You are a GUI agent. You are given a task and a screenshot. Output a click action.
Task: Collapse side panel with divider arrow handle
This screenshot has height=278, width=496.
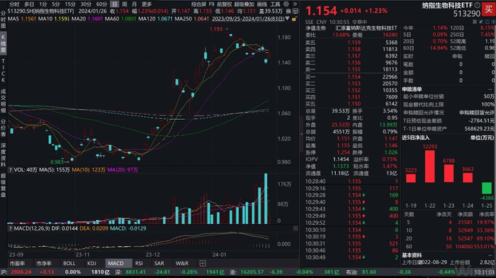tap(301, 134)
